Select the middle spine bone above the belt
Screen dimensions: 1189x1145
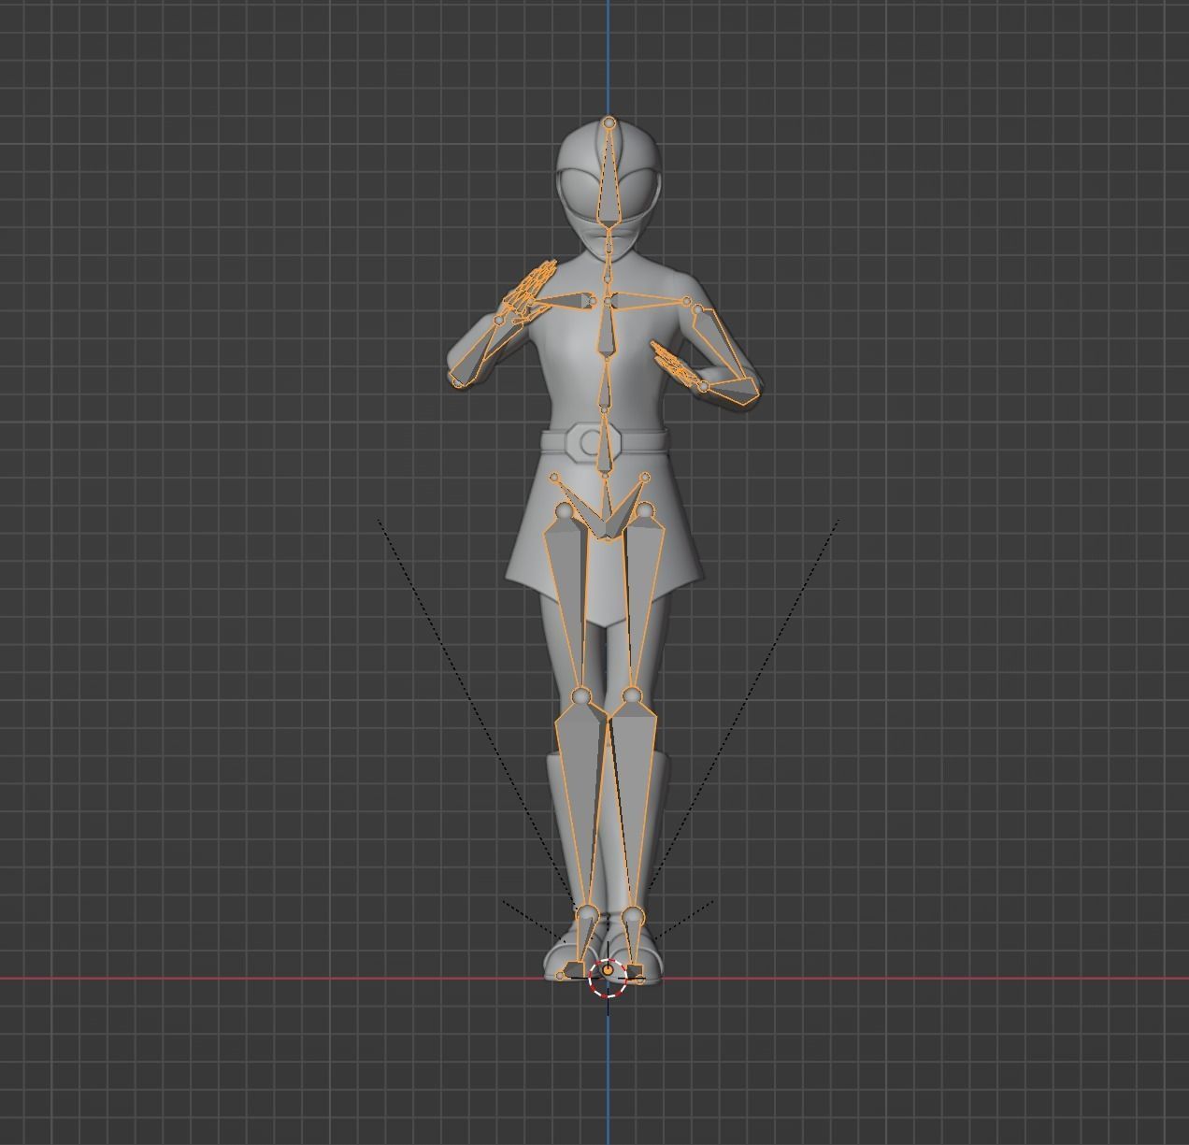coord(606,385)
